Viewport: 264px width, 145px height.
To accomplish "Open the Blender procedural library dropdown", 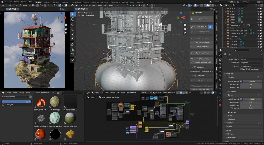I will click(15, 97).
